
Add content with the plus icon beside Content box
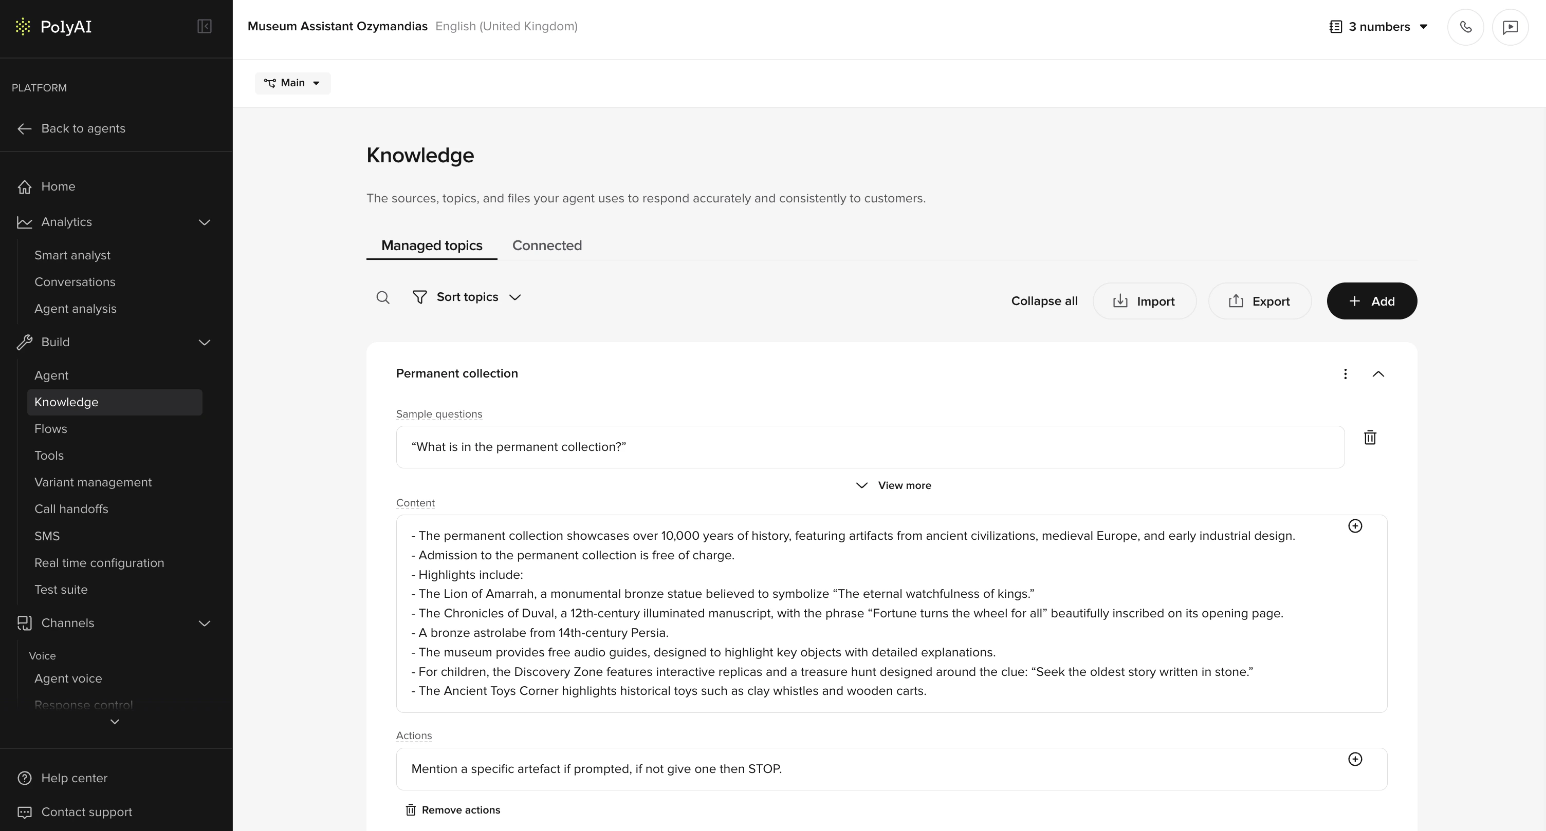pyautogui.click(x=1356, y=526)
